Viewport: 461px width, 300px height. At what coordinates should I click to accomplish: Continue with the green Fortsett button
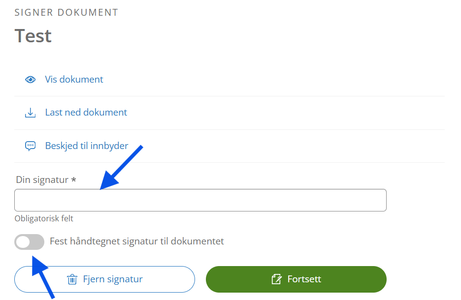point(296,279)
